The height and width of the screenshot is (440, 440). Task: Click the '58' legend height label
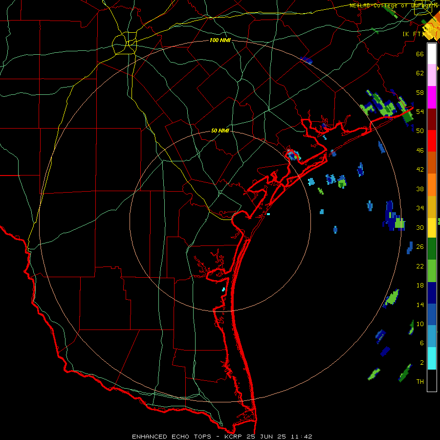420,92
